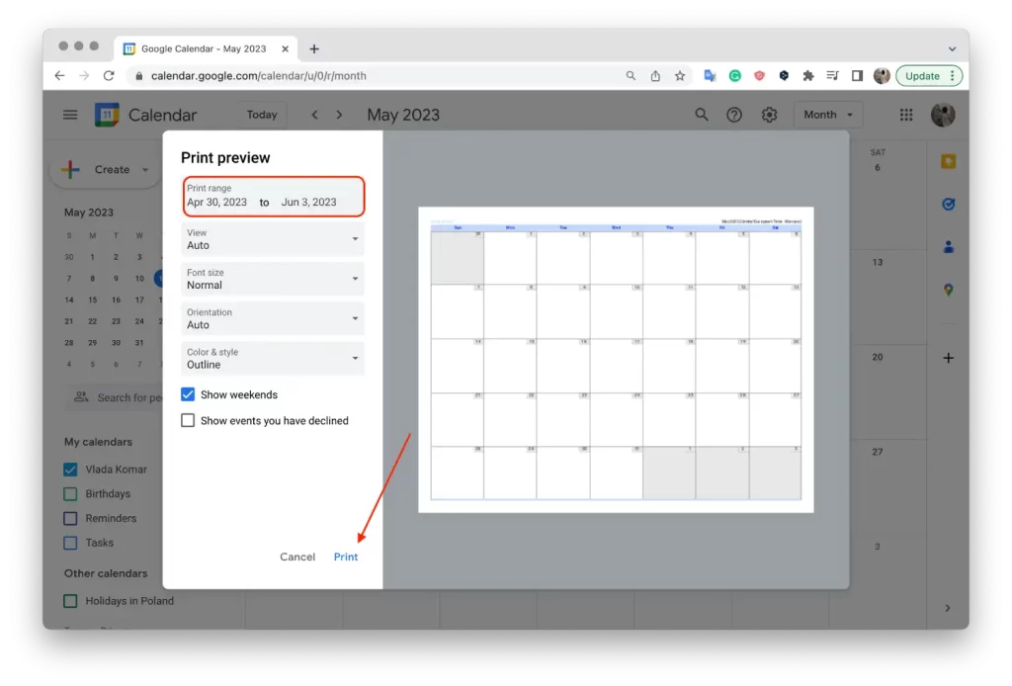This screenshot has height=686, width=1012.
Task: Open Google apps grid
Action: point(906,115)
